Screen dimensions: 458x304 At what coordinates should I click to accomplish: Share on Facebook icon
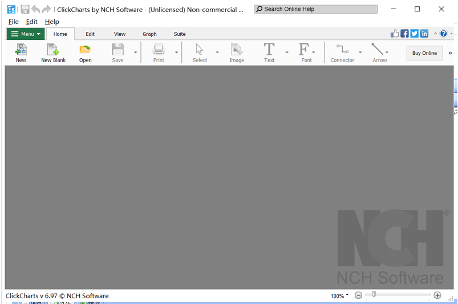pos(404,33)
